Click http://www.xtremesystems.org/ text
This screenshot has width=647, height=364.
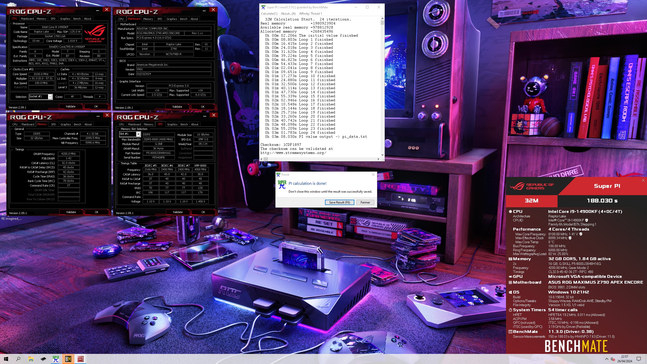pos(293,153)
